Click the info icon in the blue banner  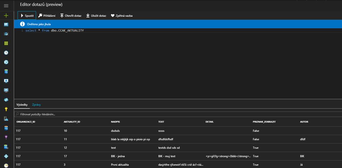pyautogui.click(x=22, y=24)
